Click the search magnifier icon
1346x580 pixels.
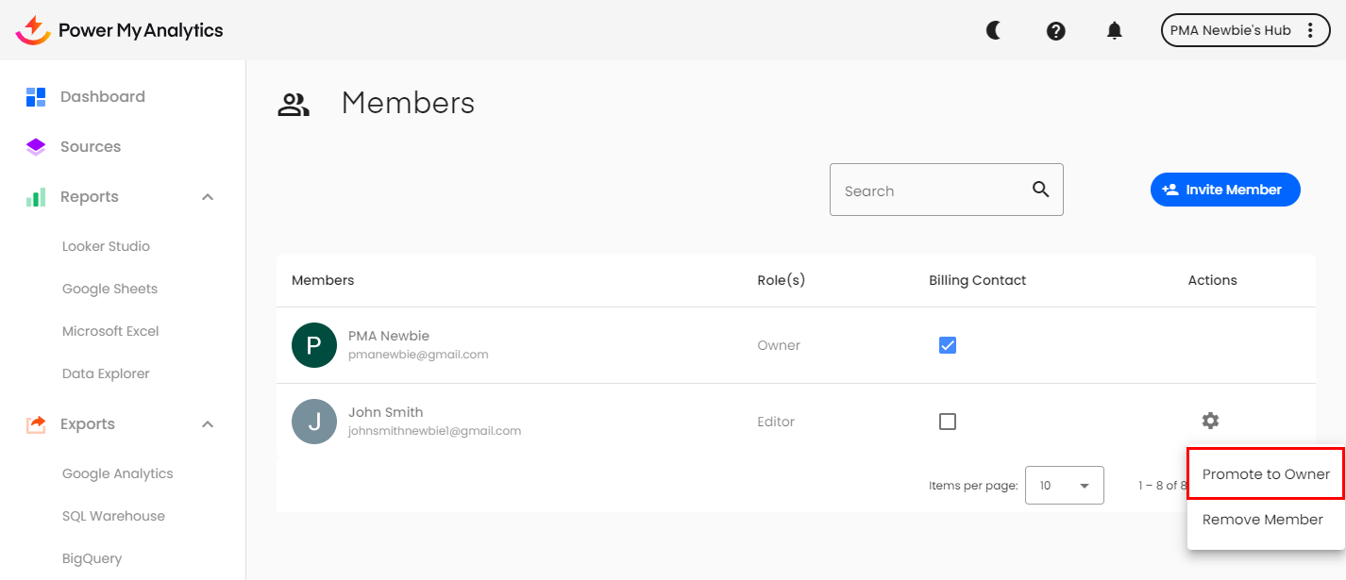point(1041,190)
